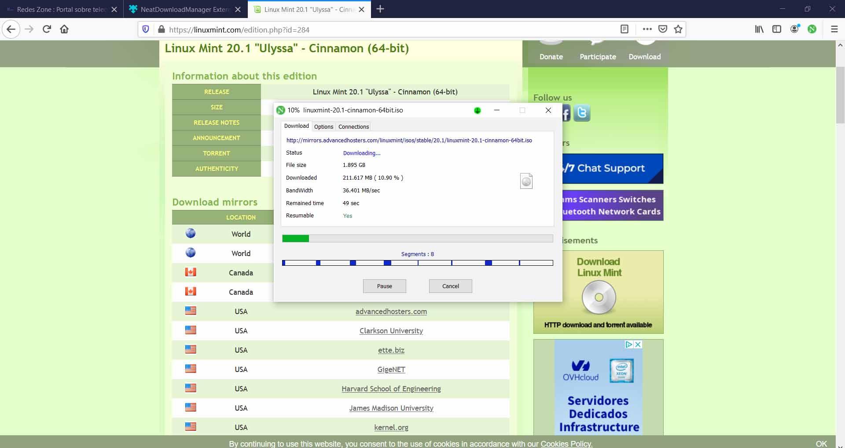Toggle the Firefox sidebar icon
This screenshot has height=448, width=845.
pos(777,29)
